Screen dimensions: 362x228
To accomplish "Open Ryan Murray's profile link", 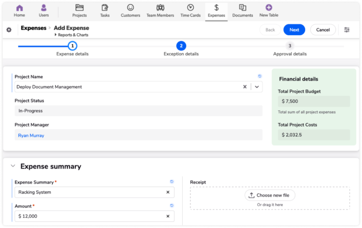I will pos(30,135).
